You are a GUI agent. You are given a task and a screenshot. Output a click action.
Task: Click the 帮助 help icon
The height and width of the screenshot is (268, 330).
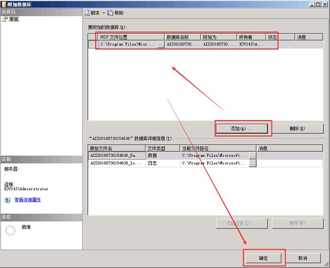click(110, 13)
